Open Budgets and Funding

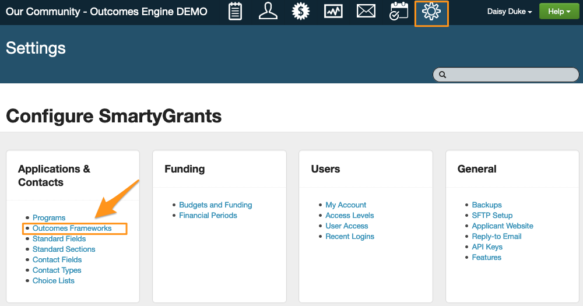[x=215, y=205]
